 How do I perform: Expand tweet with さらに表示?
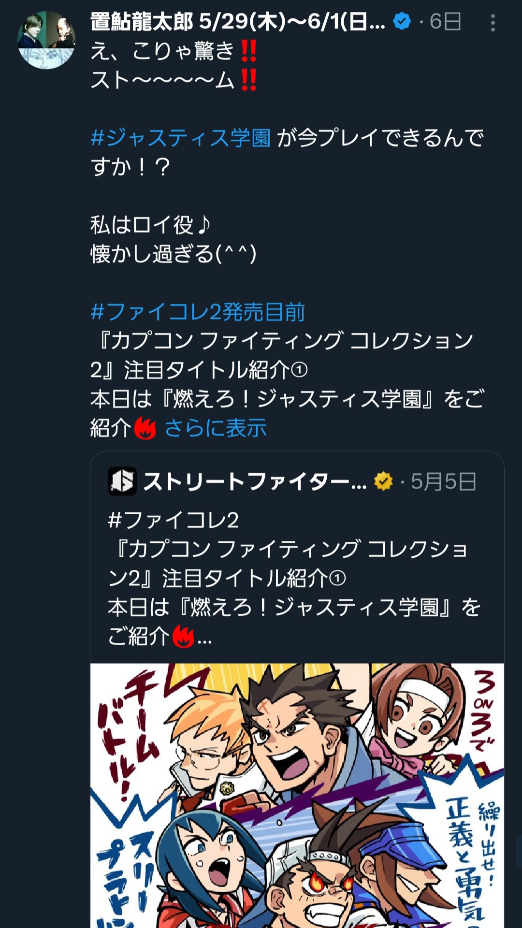216,428
